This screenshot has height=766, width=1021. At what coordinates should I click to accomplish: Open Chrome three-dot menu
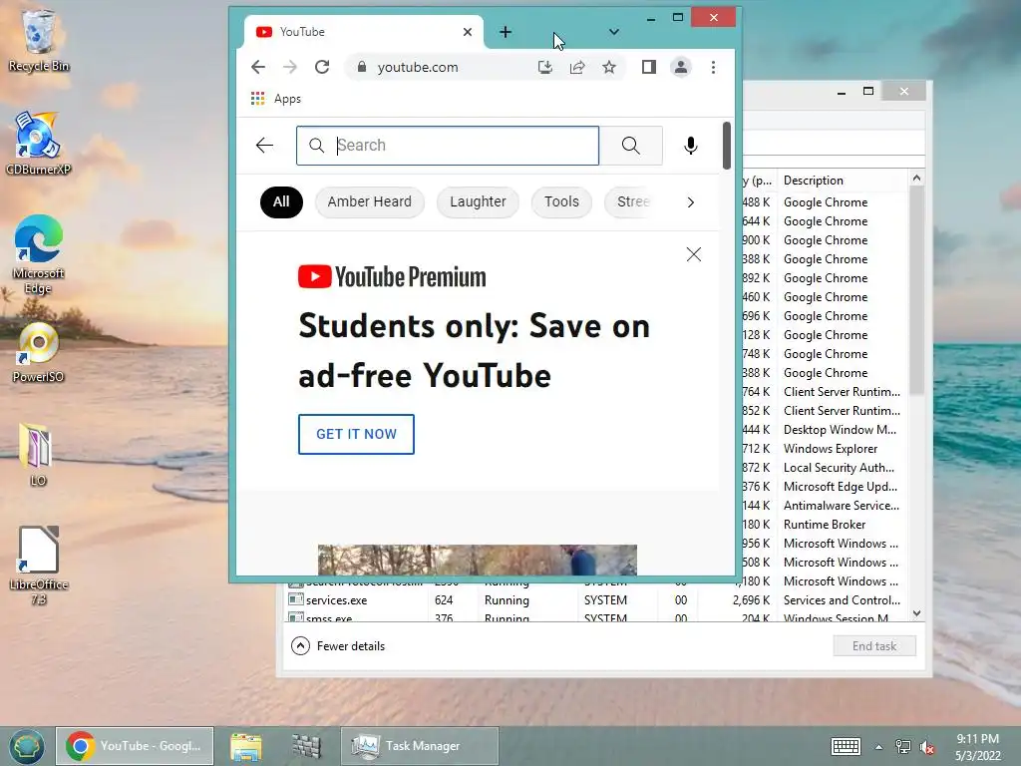click(x=714, y=67)
